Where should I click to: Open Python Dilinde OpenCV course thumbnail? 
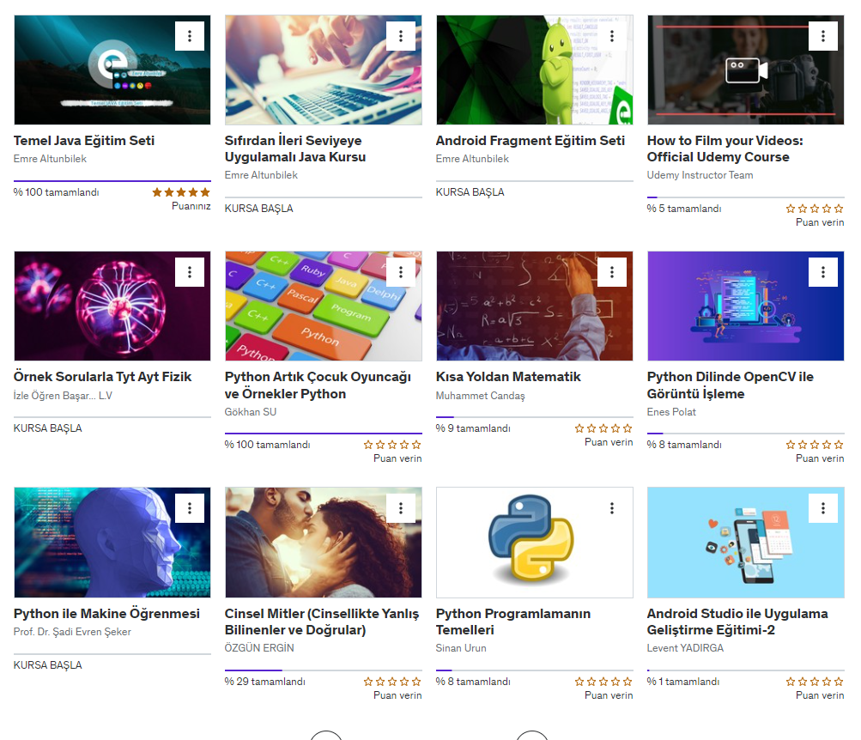point(746,306)
